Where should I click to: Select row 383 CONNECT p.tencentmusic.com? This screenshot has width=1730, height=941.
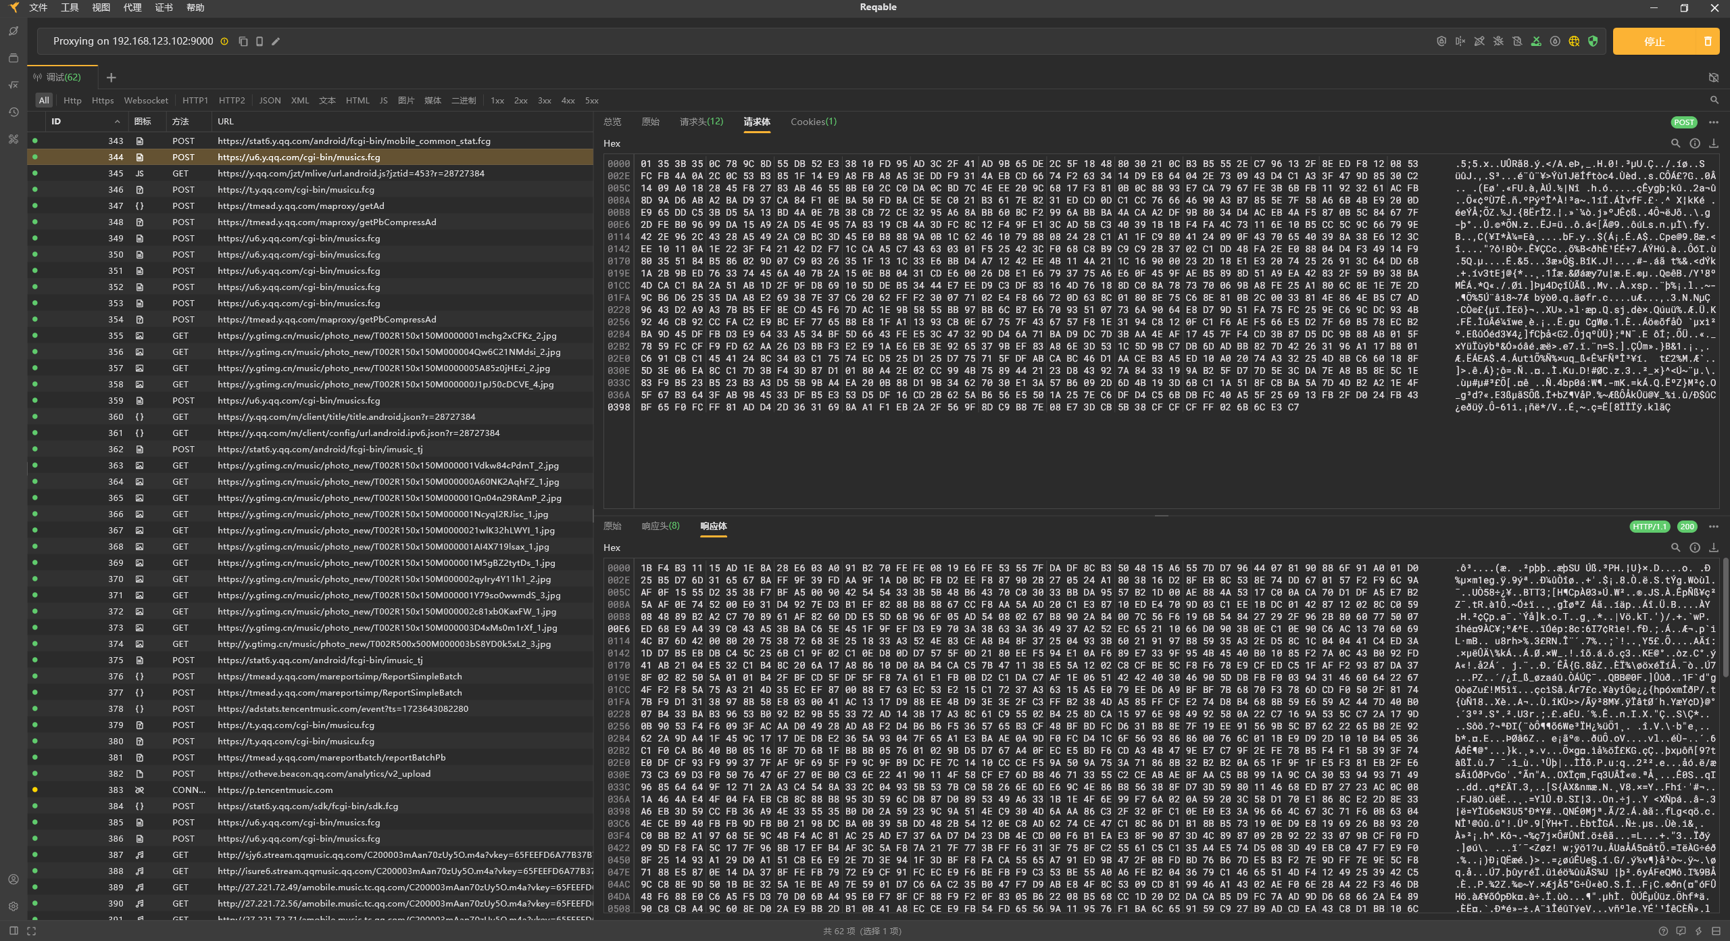(x=310, y=790)
